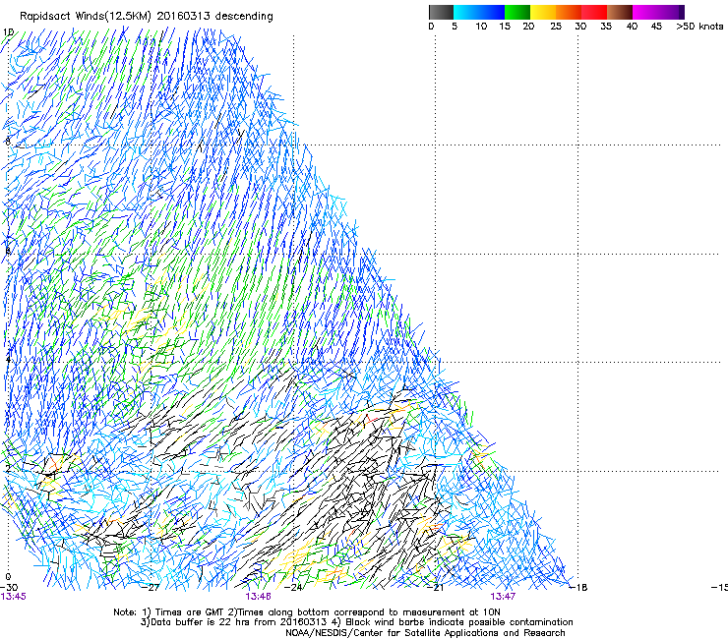Click the legend number '40'

pos(632,27)
